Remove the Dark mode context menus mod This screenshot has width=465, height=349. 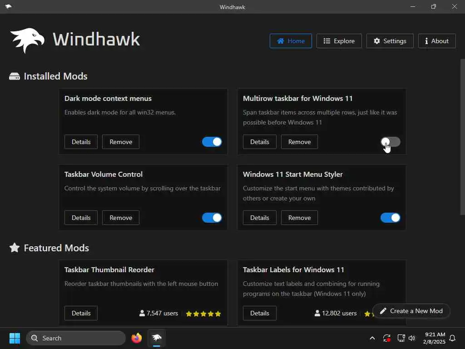121,142
